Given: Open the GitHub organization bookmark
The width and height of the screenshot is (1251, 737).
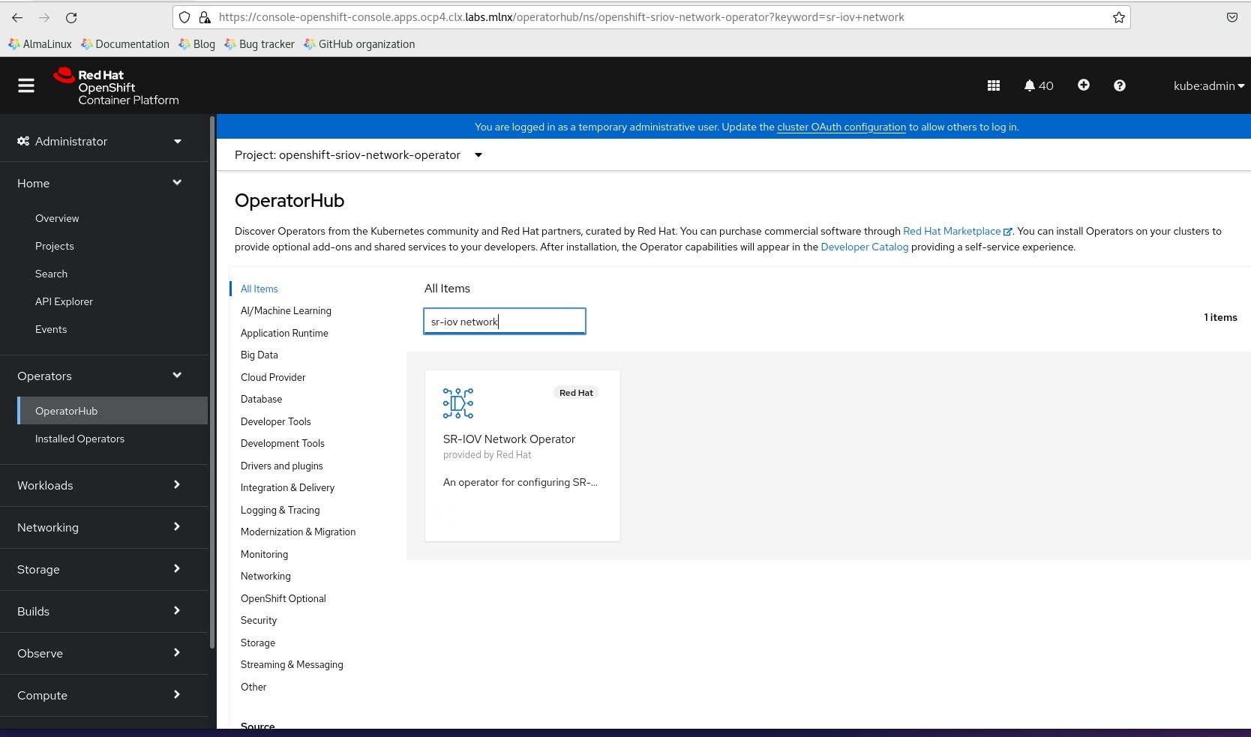Looking at the screenshot, I should [x=359, y=44].
